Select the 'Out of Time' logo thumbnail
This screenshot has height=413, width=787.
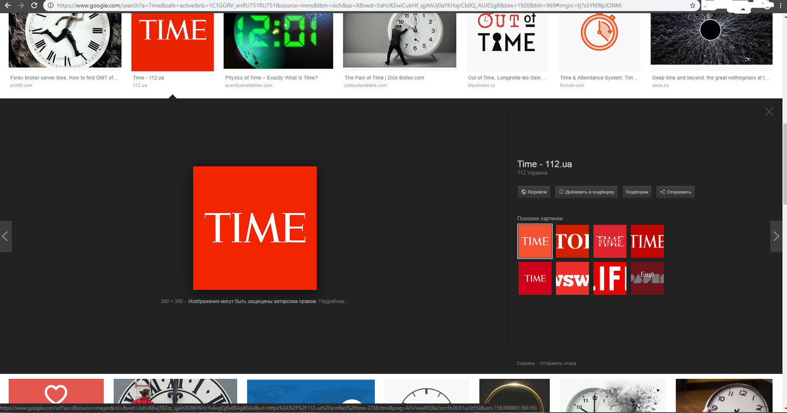pyautogui.click(x=507, y=42)
